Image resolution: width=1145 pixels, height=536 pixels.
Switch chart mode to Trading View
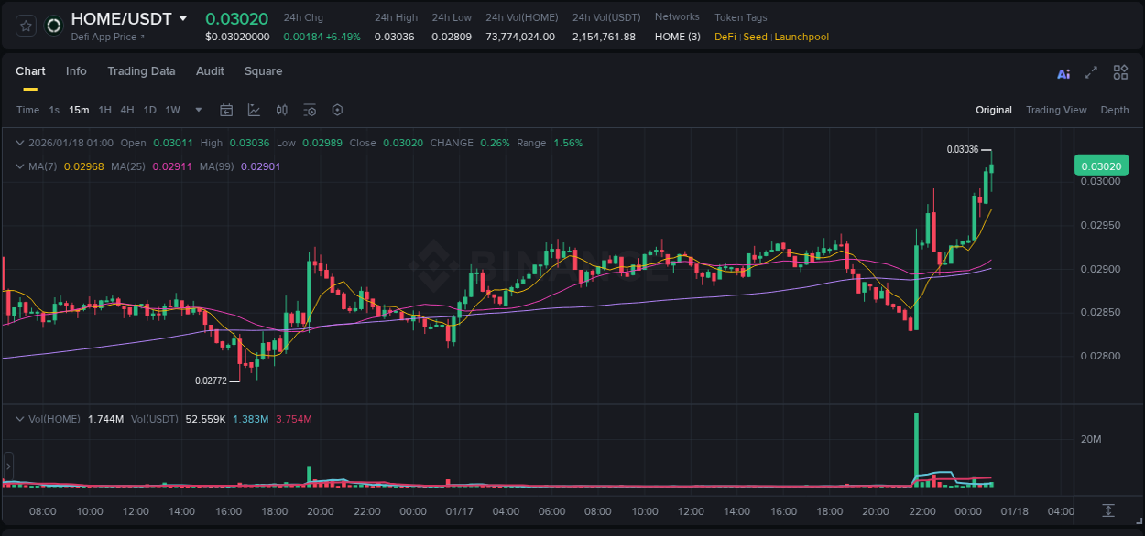click(x=1055, y=110)
